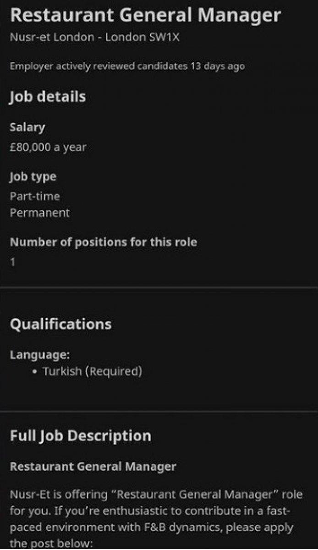318x550 pixels.
Task: Click the positions count value 1
Action: (12, 262)
